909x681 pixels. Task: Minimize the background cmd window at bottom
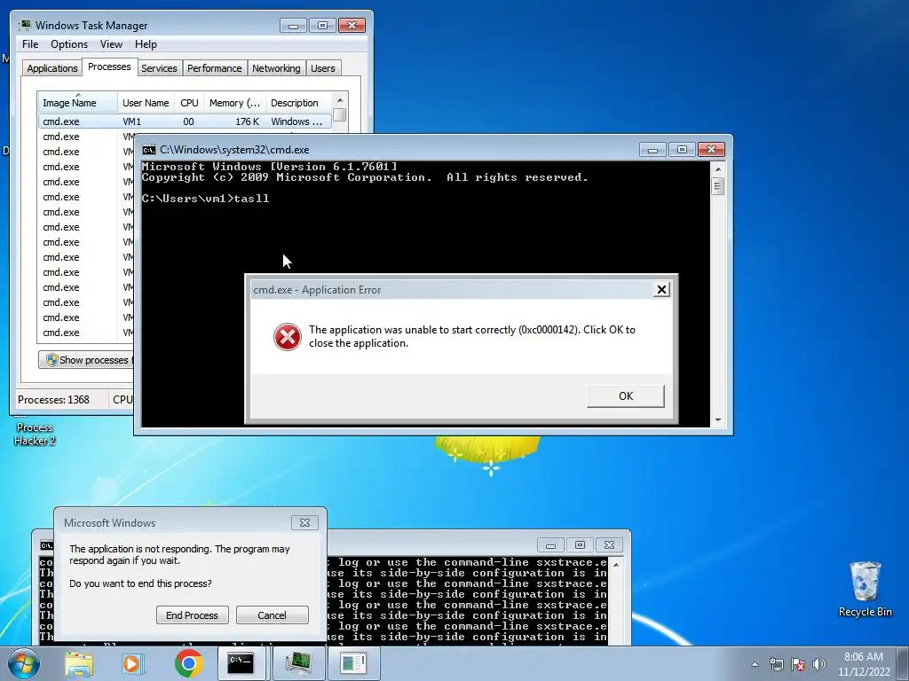550,545
